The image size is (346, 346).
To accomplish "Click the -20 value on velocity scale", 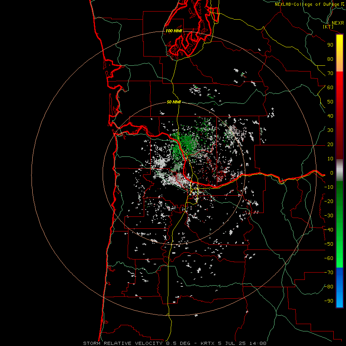I will (329, 201).
